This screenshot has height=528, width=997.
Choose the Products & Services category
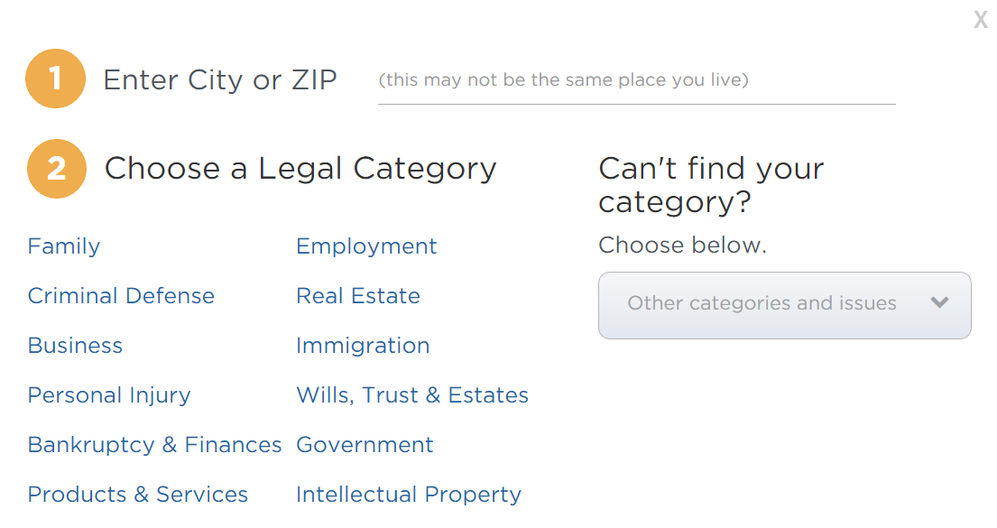[x=137, y=495]
